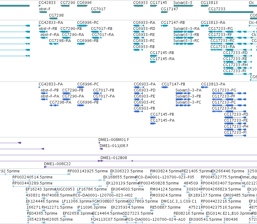Click EST label 'RP003143925.5prime'
This screenshot has width=257, height=224.
pos(88,171)
